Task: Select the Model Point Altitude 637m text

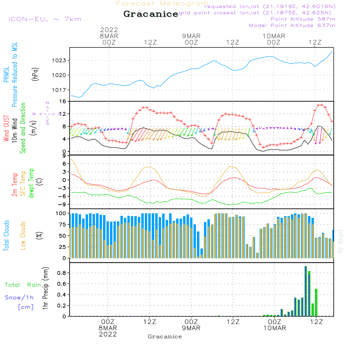Action: coord(292,25)
